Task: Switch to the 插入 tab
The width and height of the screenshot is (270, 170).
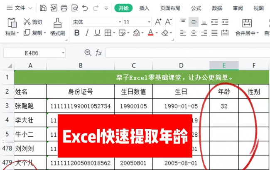Action: 144,8
